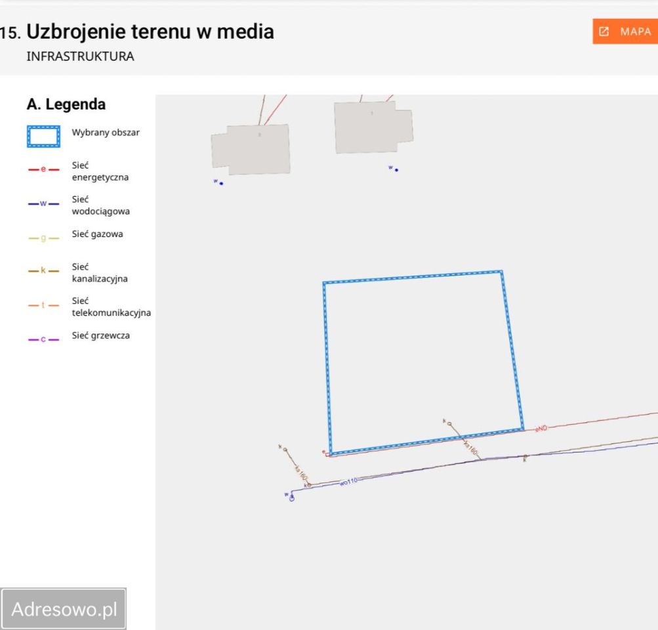
Task: Select the 'Sieć kanalizacyjna' legend label
Action: [100, 273]
